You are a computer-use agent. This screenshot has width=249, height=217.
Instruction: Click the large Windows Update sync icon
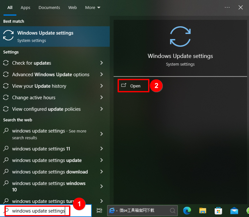point(180,36)
